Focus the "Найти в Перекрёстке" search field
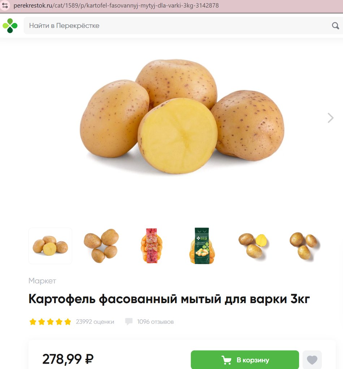The width and height of the screenshot is (343, 369). click(x=179, y=26)
